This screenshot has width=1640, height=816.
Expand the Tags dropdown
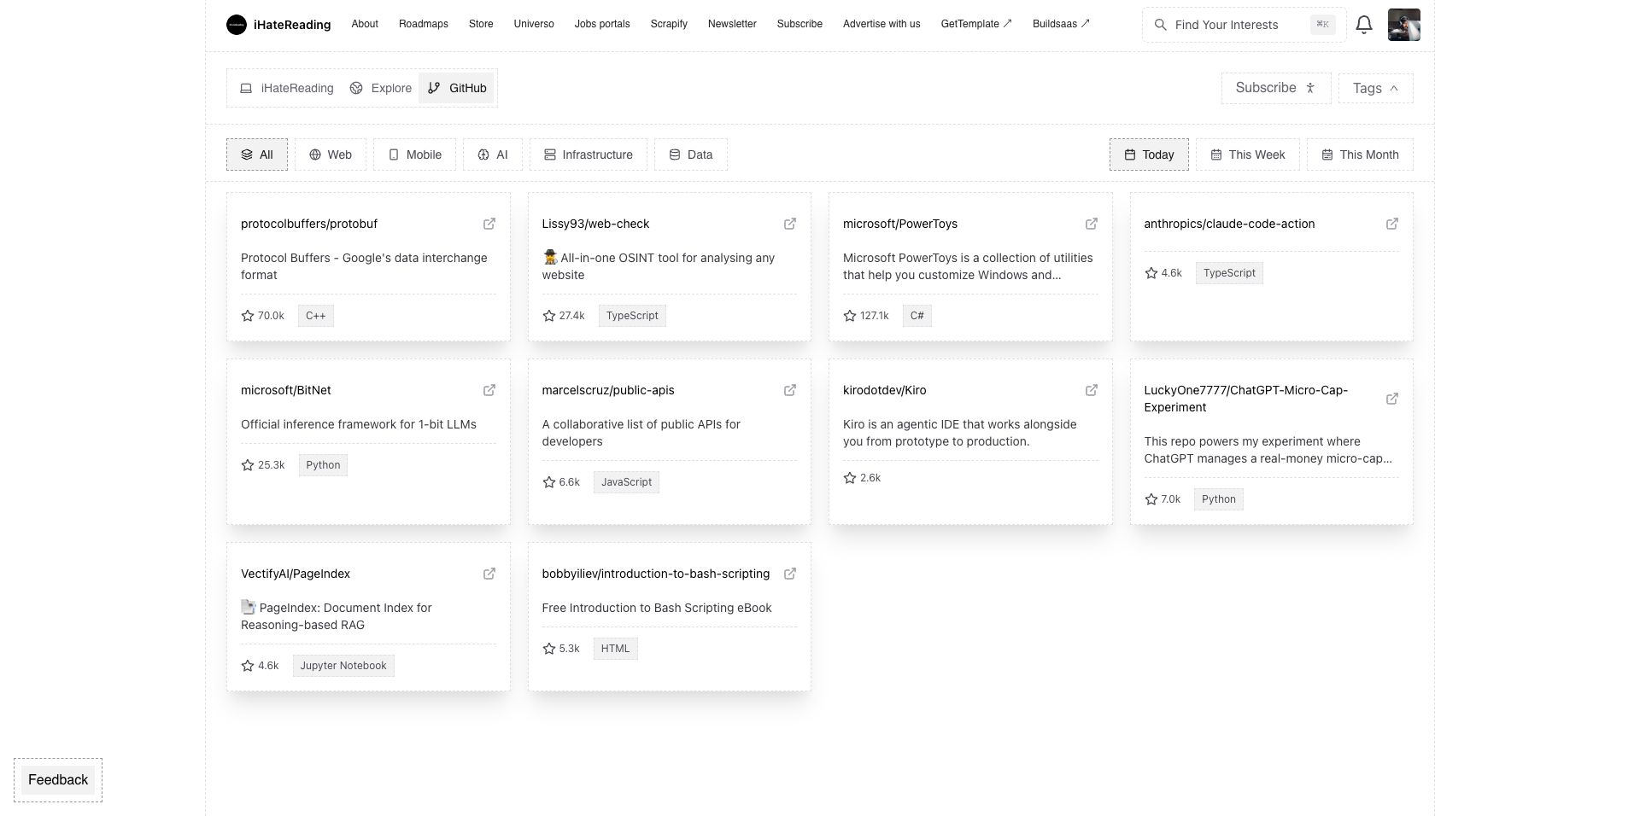(x=1375, y=88)
